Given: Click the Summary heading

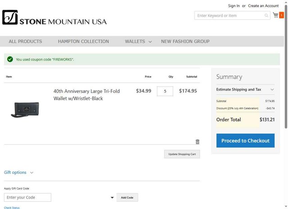Looking at the screenshot, I should click(x=229, y=77).
